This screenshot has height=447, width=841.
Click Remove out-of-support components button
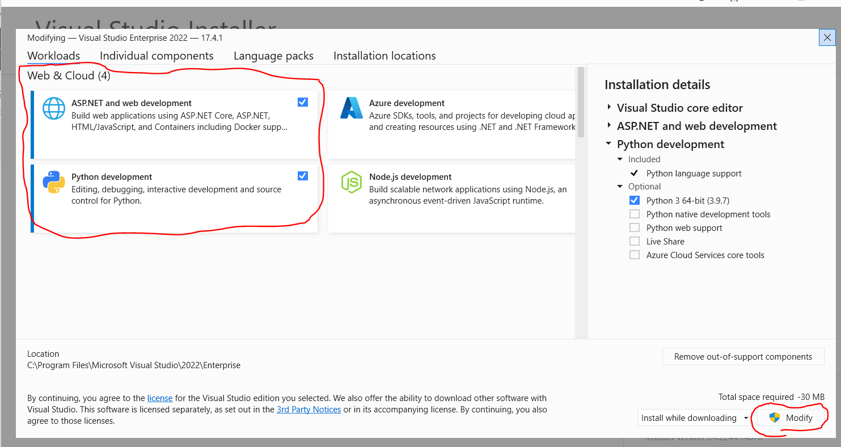point(743,357)
